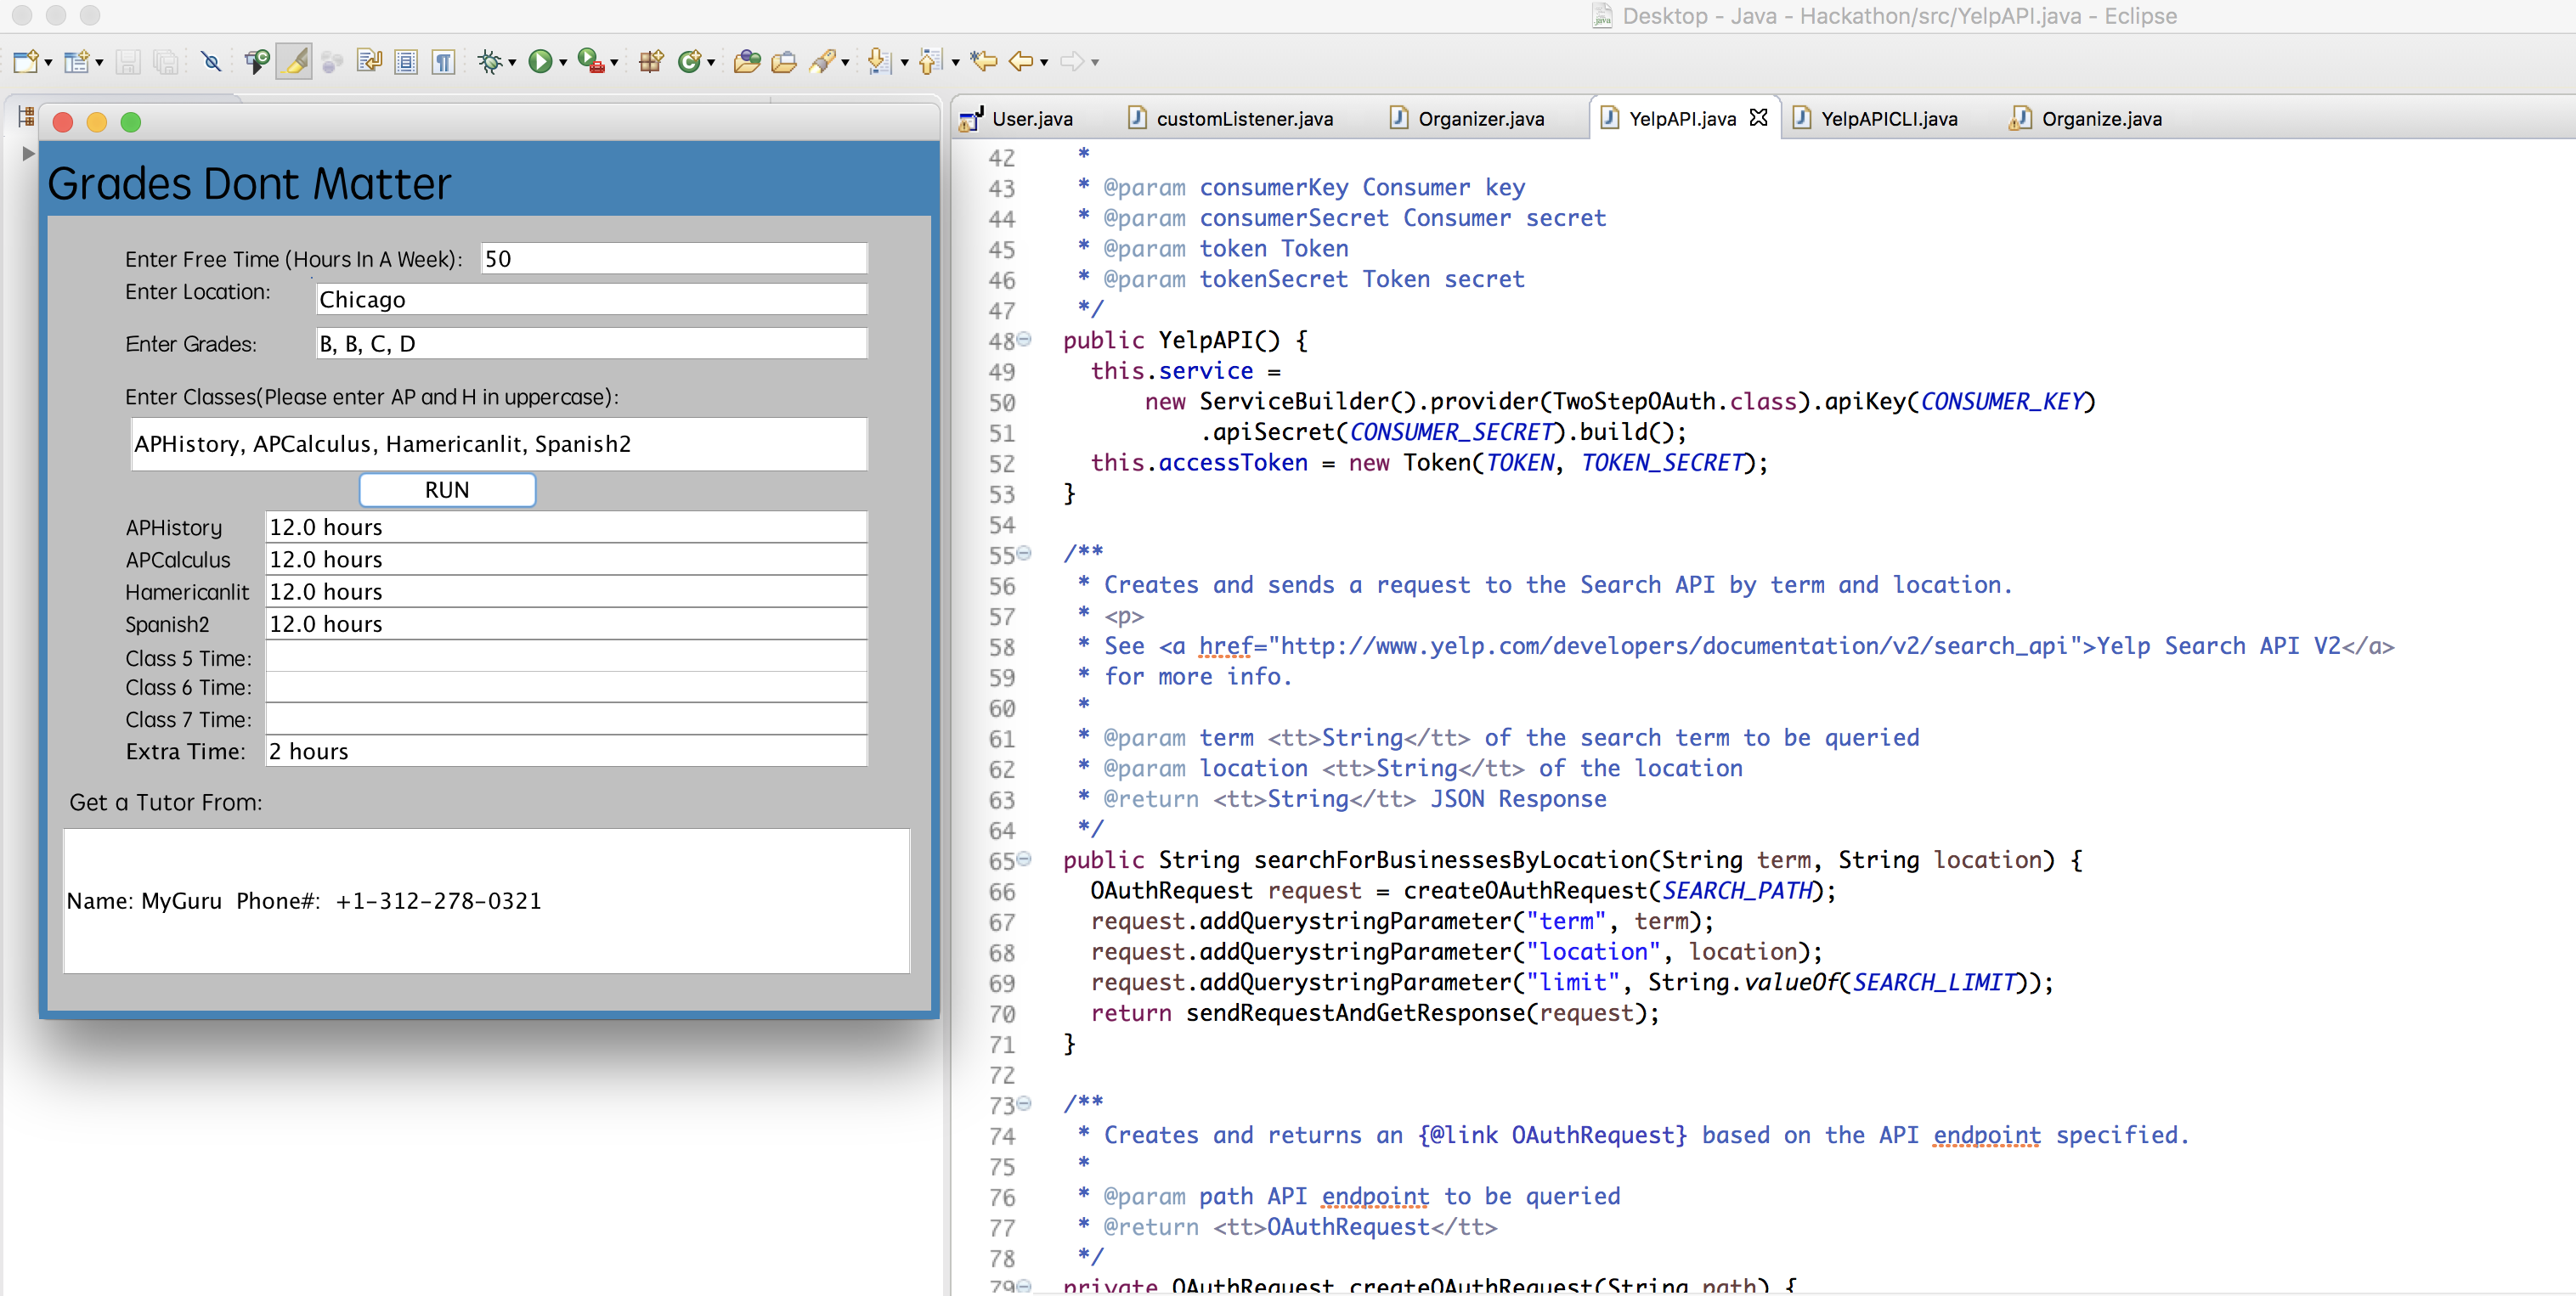Screen dimensions: 2576x1296
Task: Open the Run button dropdown arrow
Action: (x=563, y=63)
